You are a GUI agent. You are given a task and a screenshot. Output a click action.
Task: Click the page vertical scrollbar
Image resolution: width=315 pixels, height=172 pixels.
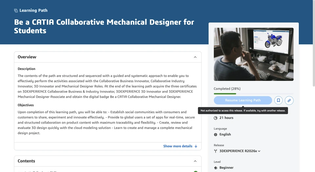click(x=314, y=43)
